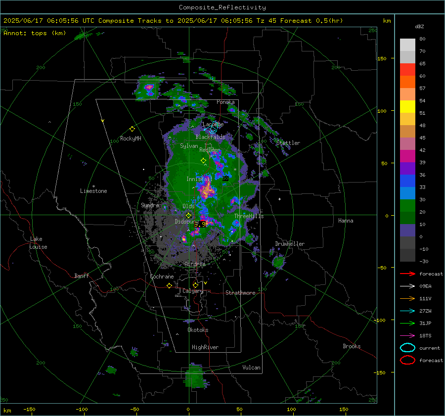Click the 'Olds' map label
The height and width of the screenshot is (416, 445).
(x=188, y=206)
